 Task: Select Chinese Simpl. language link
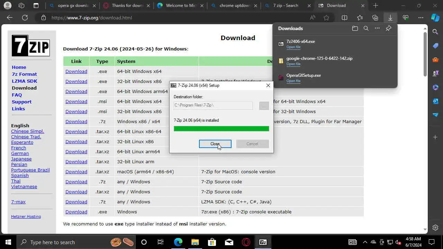(28, 131)
